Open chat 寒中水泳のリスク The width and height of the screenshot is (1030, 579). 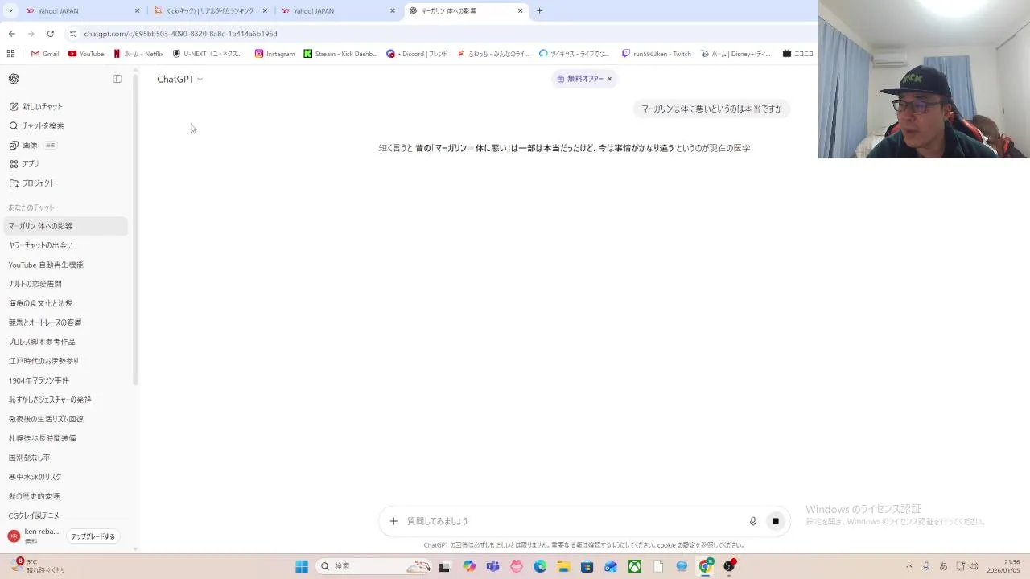point(66,477)
